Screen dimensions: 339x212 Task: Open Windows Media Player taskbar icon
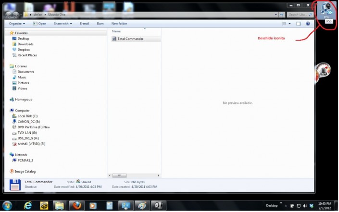[x=92, y=205]
